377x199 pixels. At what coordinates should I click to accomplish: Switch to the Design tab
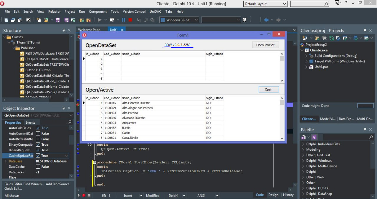[273, 195]
